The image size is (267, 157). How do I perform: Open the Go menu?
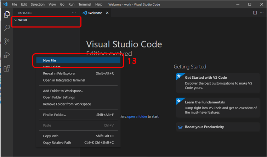pos(62,5)
